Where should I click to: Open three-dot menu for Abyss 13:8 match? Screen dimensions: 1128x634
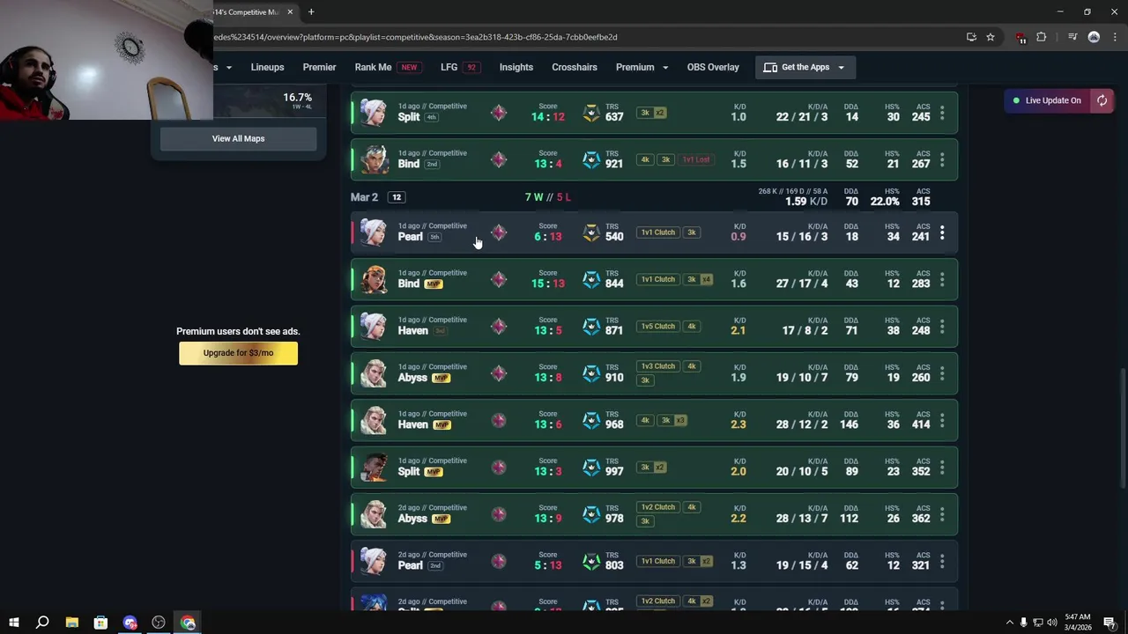942,373
